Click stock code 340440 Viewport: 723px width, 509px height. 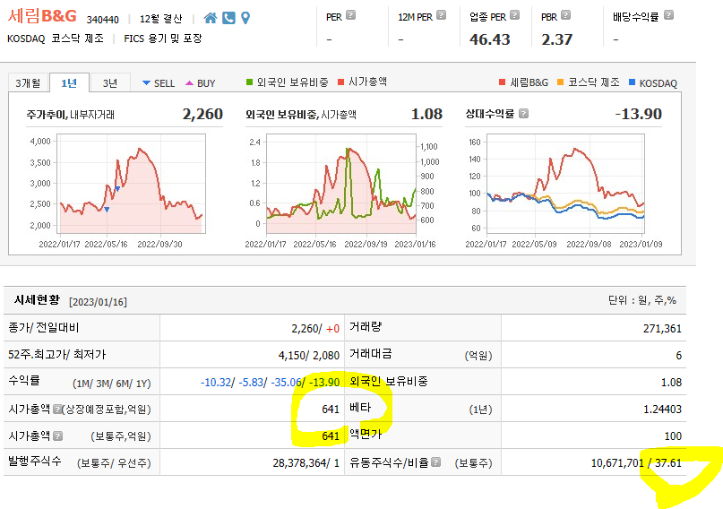pos(103,20)
